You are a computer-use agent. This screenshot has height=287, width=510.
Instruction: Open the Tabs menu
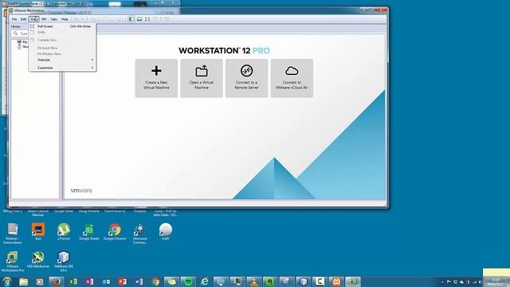(x=53, y=19)
